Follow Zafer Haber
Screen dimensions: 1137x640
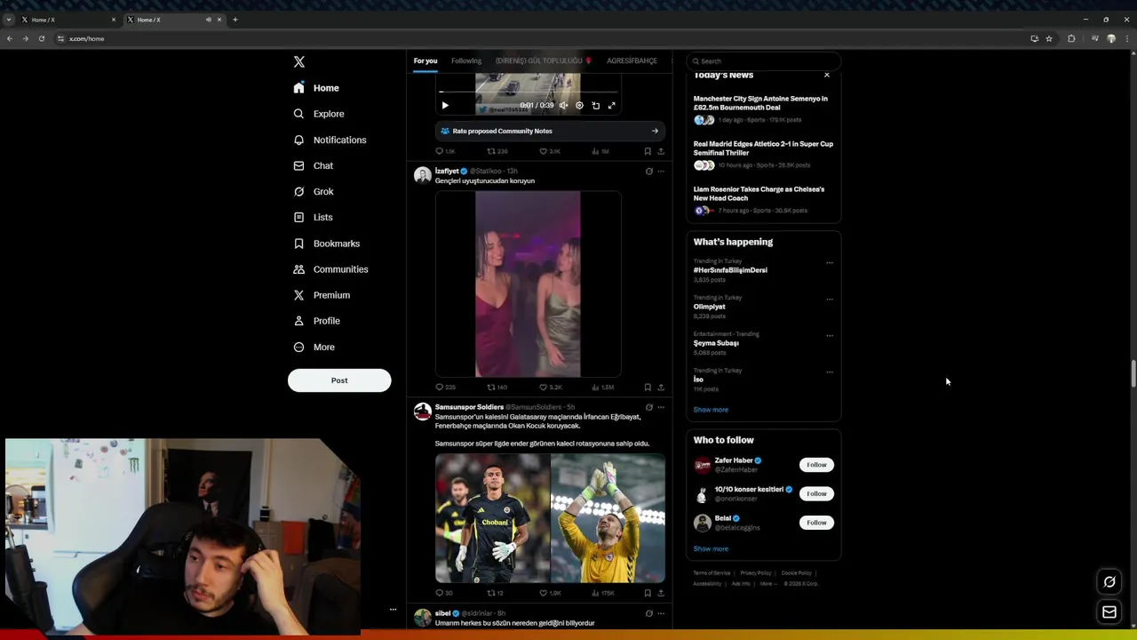coord(816,465)
